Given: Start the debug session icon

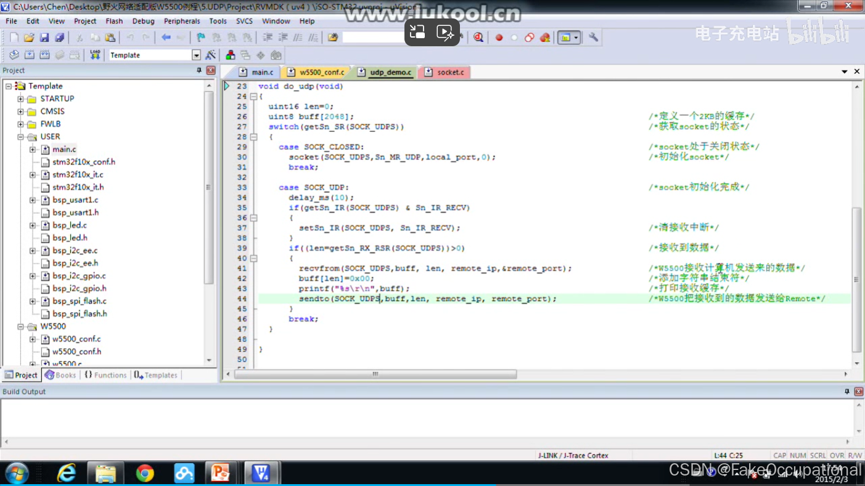Looking at the screenshot, I should tap(478, 38).
